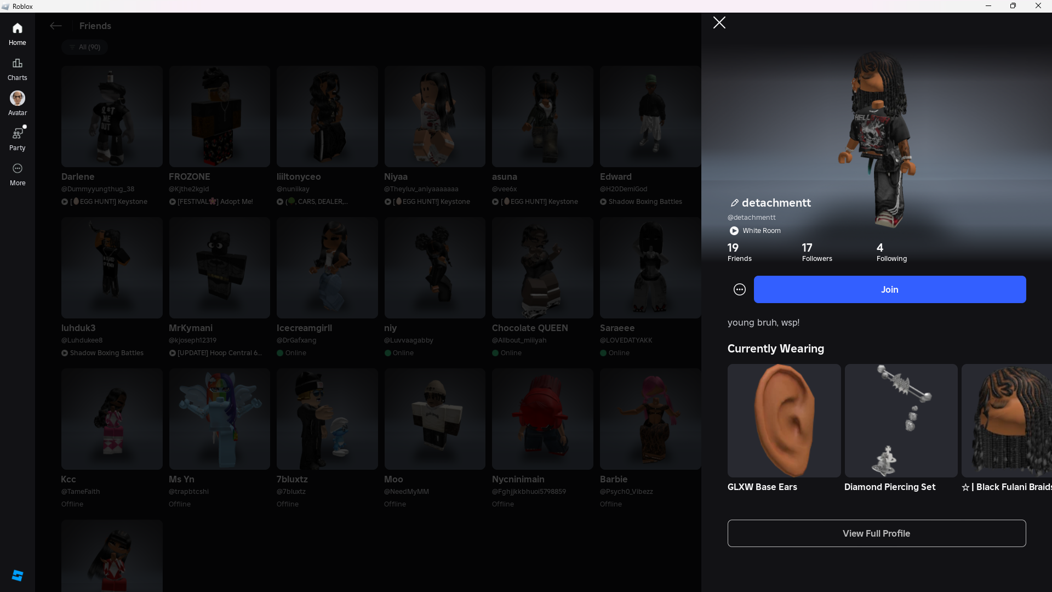Select the Diamond Piercing Set thumbnail
1052x592 pixels.
pyautogui.click(x=901, y=420)
